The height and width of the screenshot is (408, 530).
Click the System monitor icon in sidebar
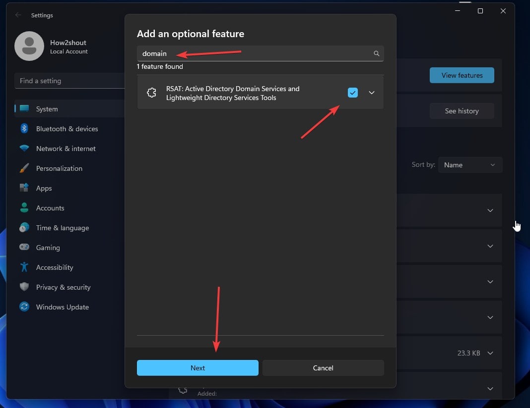[x=24, y=108]
